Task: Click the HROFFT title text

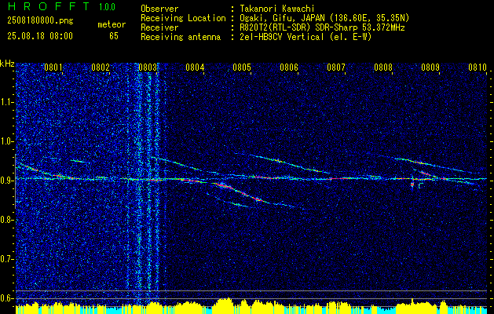Action: click(49, 6)
